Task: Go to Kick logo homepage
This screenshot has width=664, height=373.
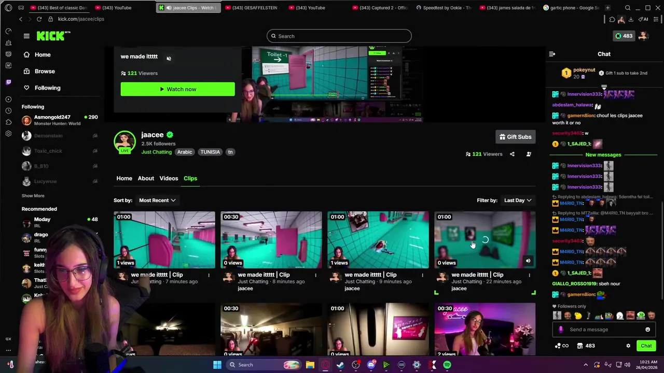Action: [53, 36]
